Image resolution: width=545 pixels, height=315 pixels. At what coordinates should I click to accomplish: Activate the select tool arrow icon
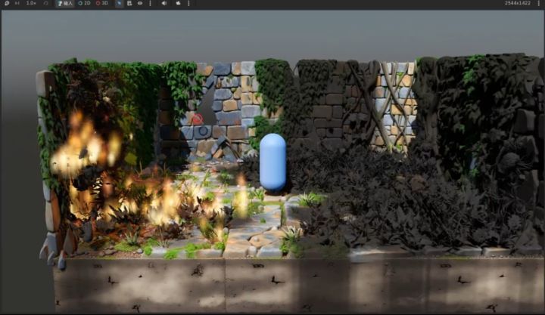[x=119, y=4]
